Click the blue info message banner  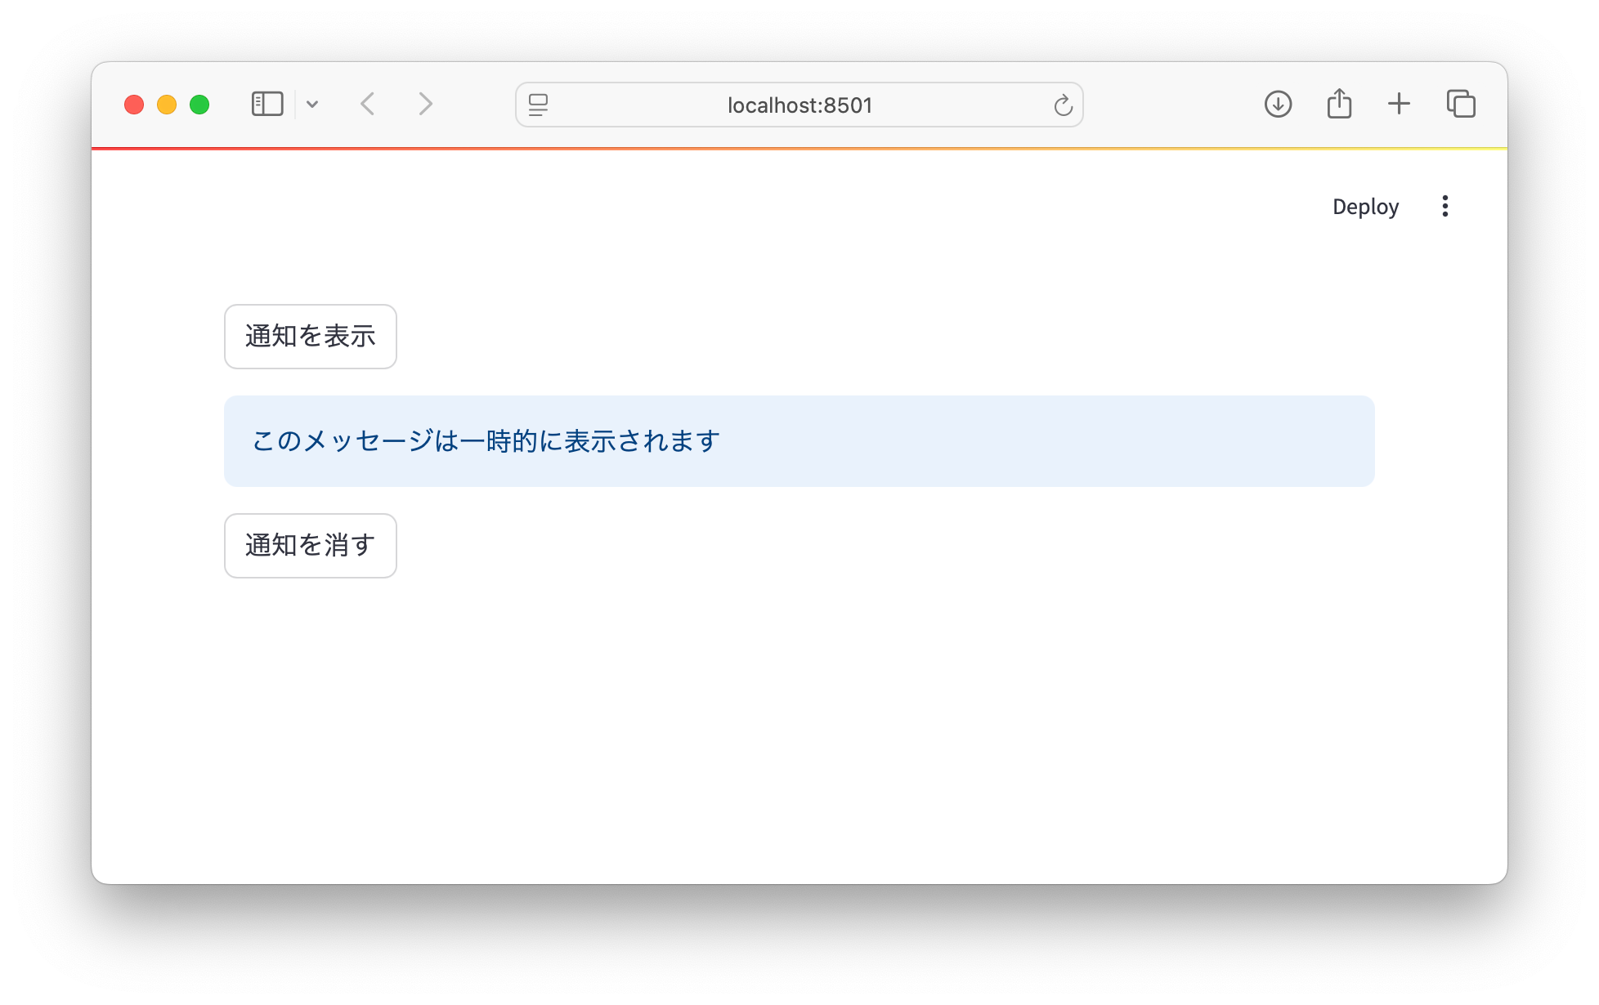point(799,440)
